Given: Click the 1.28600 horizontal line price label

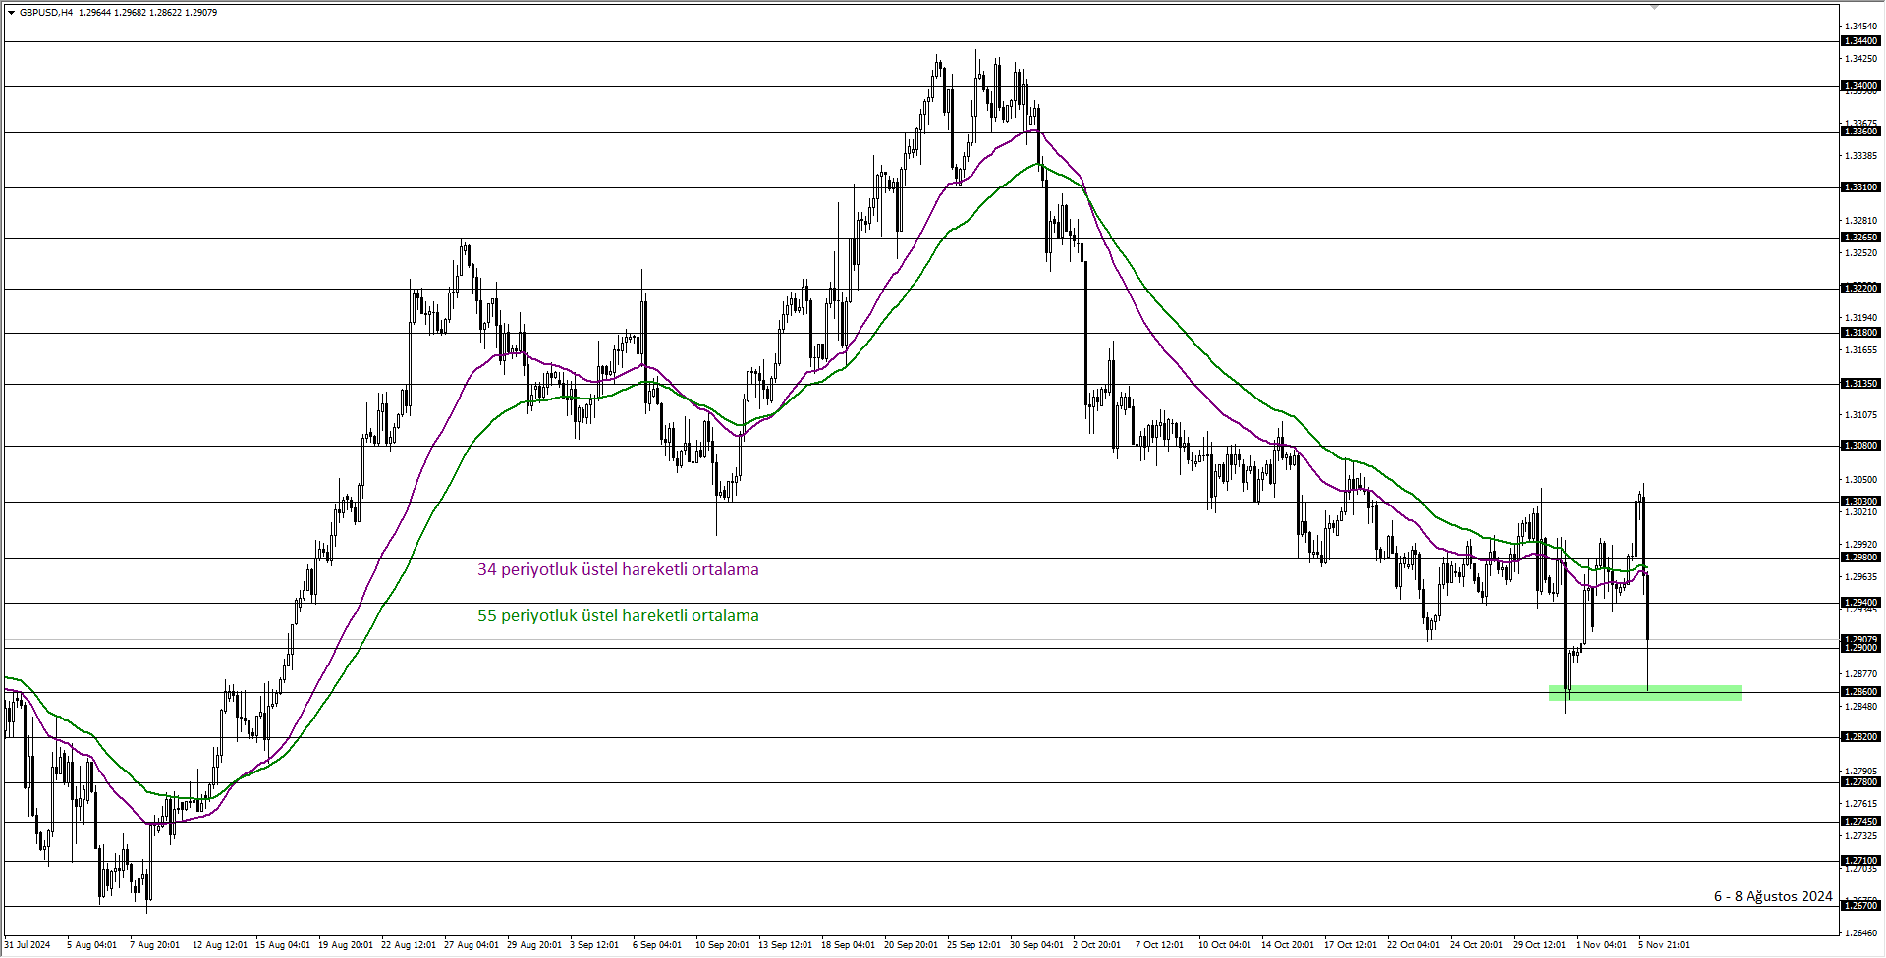Looking at the screenshot, I should coord(1860,692).
